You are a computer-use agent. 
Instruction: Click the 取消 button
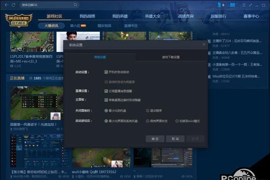(175, 139)
